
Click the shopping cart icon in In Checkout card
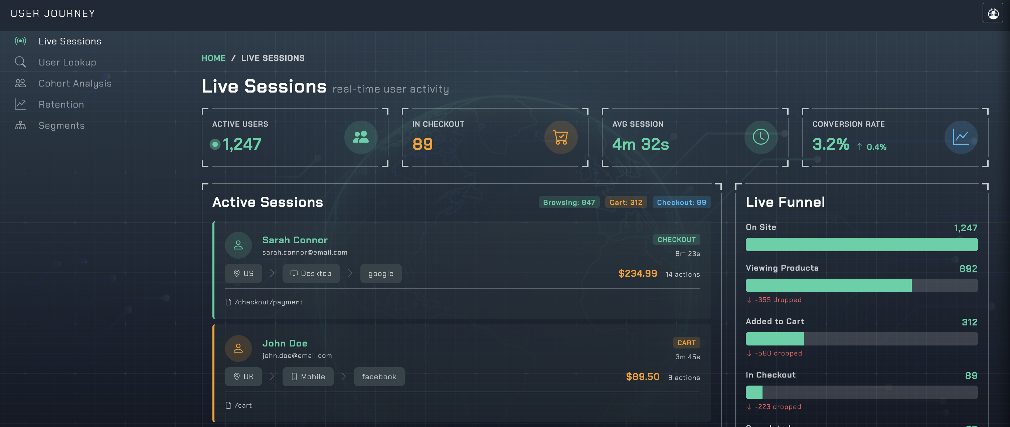[560, 137]
